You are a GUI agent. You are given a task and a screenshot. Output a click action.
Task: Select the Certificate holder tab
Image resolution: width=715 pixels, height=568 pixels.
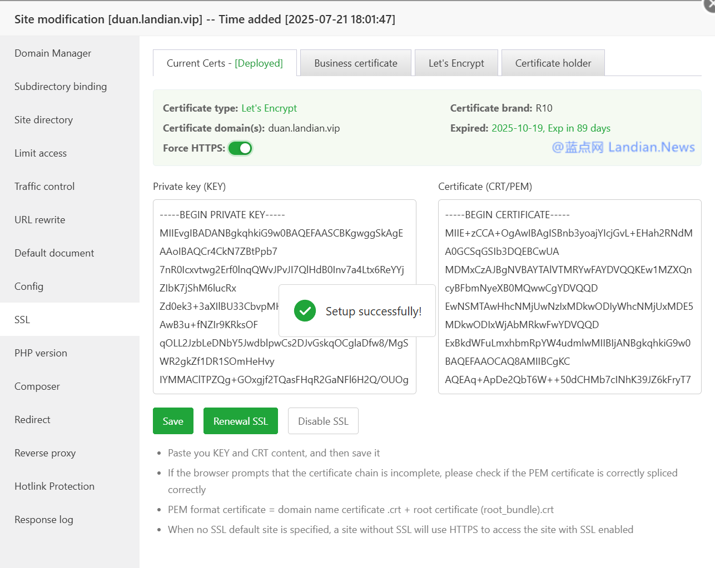pyautogui.click(x=553, y=63)
